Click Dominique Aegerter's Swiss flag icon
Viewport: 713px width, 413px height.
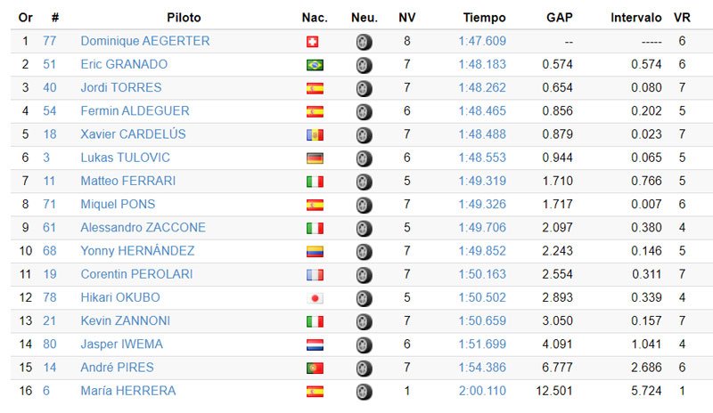313,42
